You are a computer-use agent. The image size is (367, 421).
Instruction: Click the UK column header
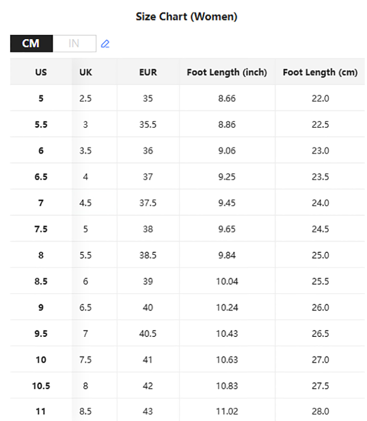86,72
